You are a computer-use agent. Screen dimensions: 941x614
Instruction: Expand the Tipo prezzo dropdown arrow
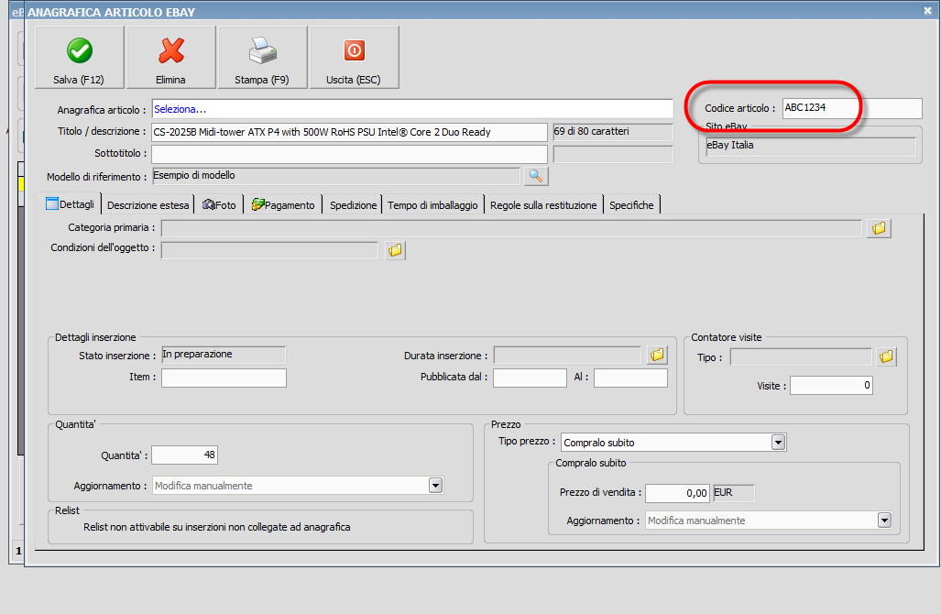pos(779,443)
